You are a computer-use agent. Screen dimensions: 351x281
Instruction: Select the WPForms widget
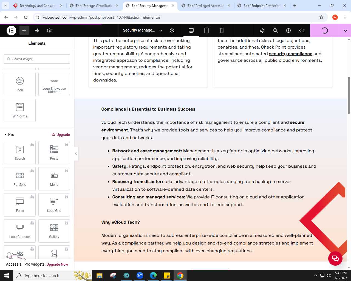[x=20, y=110]
